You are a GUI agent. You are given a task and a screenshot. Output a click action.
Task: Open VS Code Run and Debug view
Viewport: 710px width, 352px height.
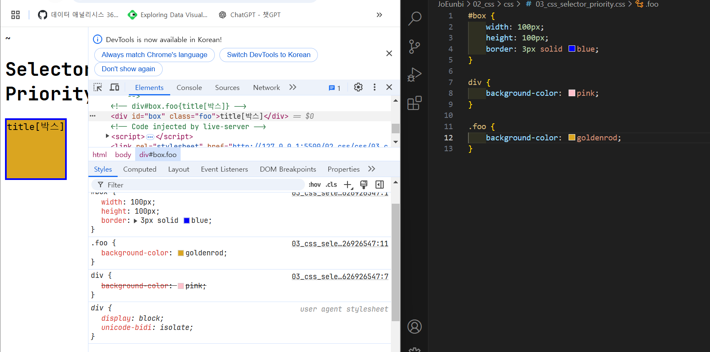[414, 75]
